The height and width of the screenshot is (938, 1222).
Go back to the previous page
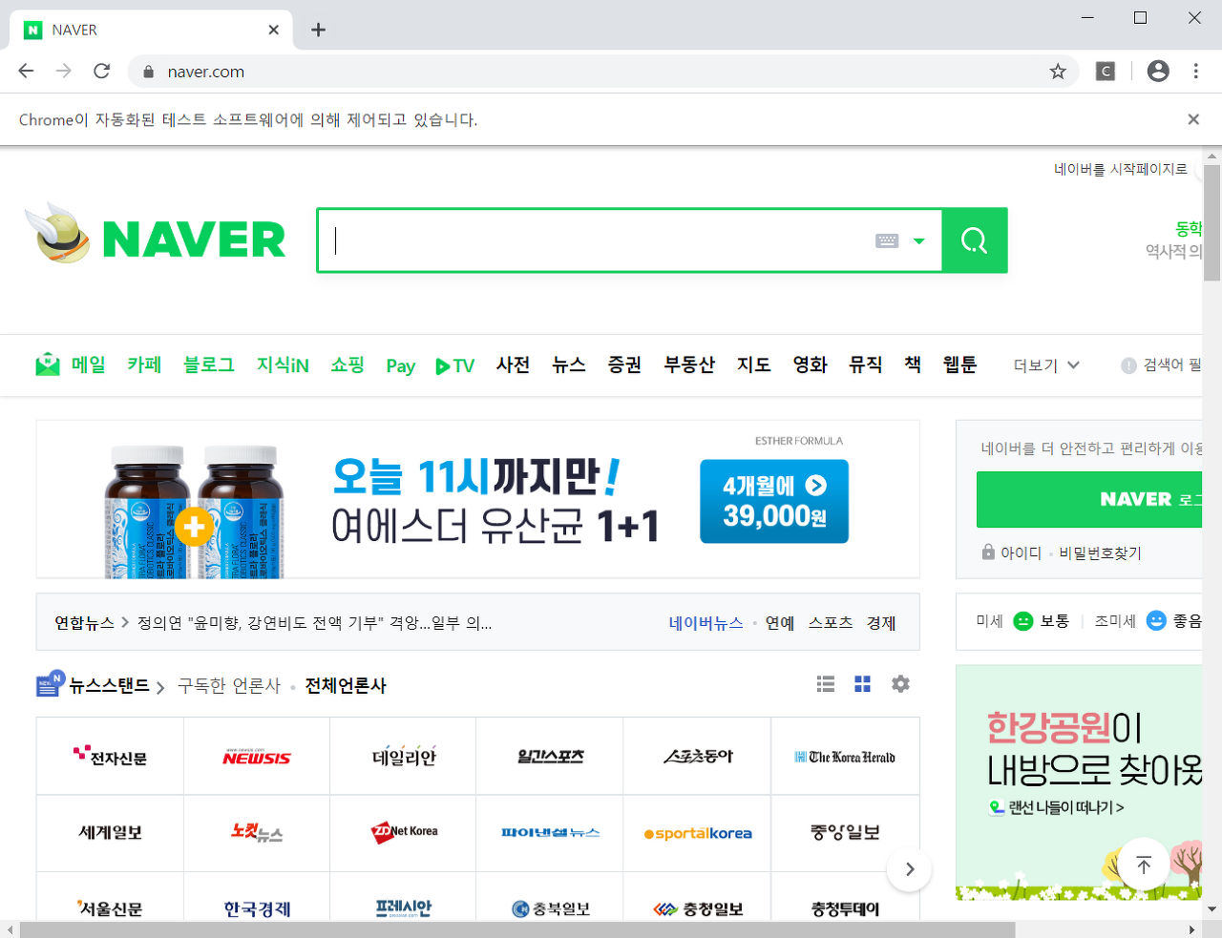pyautogui.click(x=27, y=71)
